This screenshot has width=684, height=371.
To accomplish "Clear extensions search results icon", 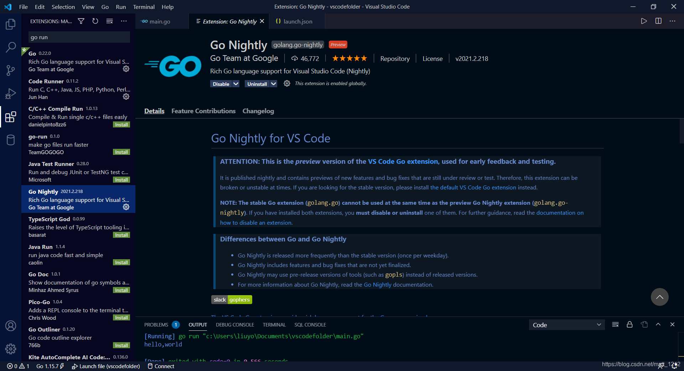I will tap(109, 21).
